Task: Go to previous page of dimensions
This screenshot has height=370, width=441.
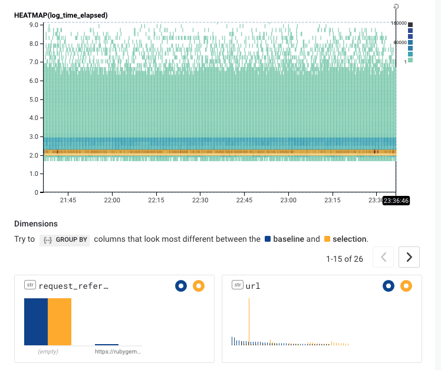Action: coord(384,257)
